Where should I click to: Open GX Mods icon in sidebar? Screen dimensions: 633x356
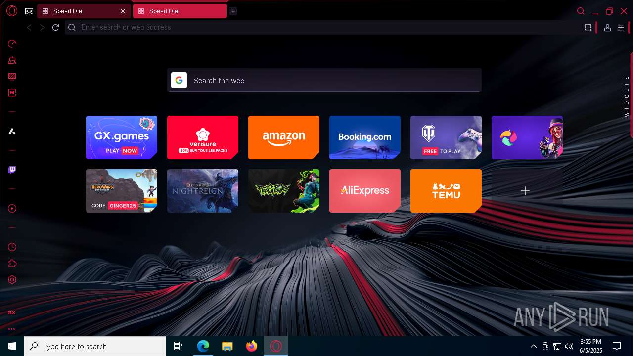coord(12,92)
